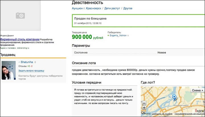Click Задать вопрос продавцу link

point(31,70)
